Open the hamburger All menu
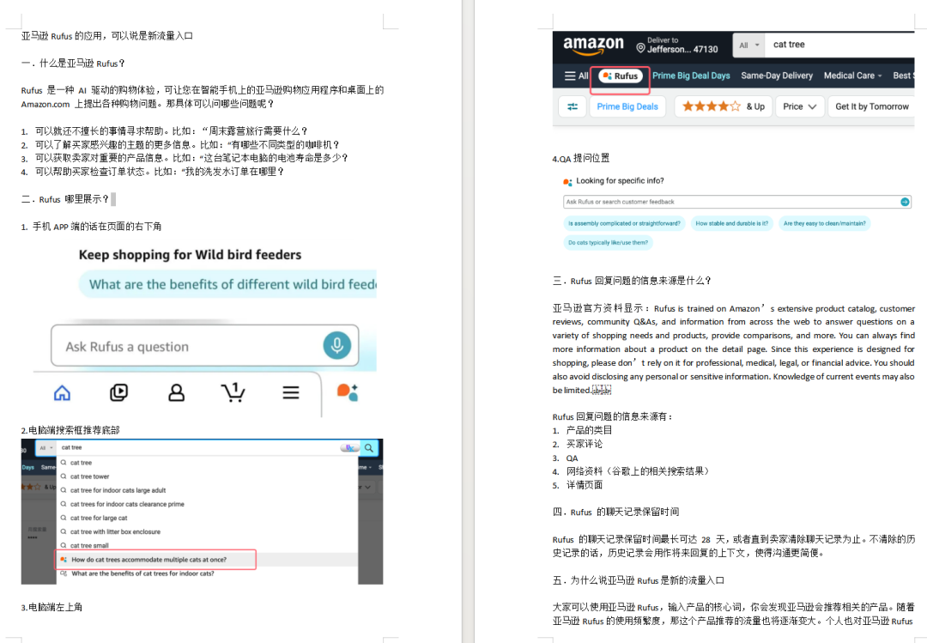This screenshot has height=643, width=927. click(x=573, y=76)
